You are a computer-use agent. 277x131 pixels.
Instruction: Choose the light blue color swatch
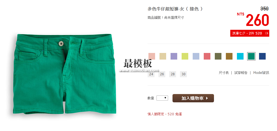click(196, 56)
